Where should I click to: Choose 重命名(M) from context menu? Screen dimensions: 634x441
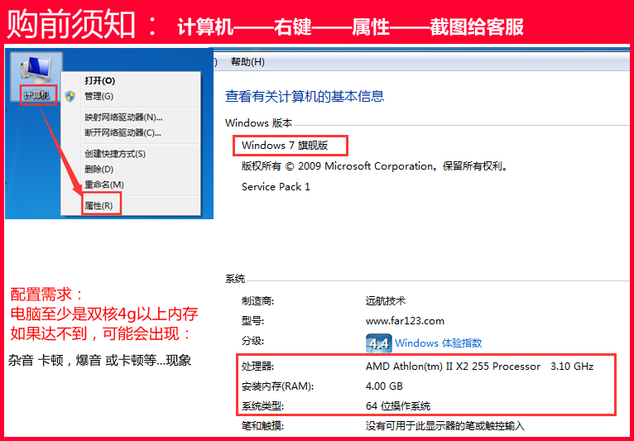coord(104,185)
